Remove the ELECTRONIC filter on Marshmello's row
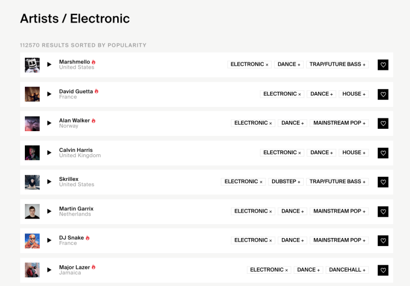The height and width of the screenshot is (286, 410). pyautogui.click(x=249, y=64)
